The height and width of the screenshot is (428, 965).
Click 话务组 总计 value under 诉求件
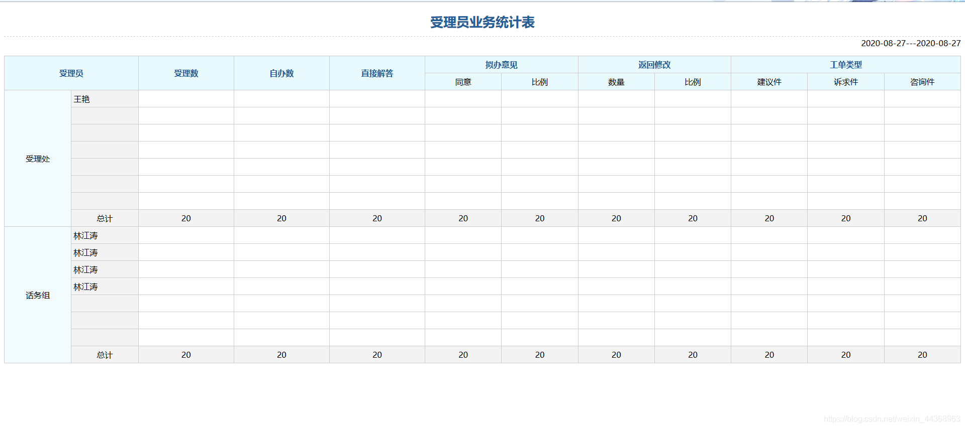pos(846,355)
